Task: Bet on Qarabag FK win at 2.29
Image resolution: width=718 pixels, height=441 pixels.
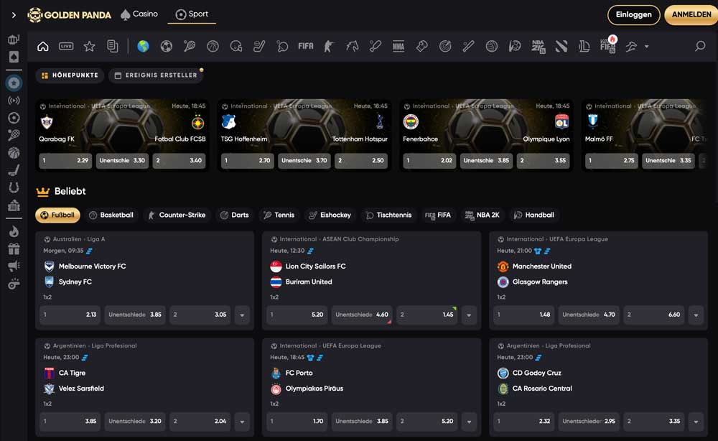Action: tap(65, 161)
